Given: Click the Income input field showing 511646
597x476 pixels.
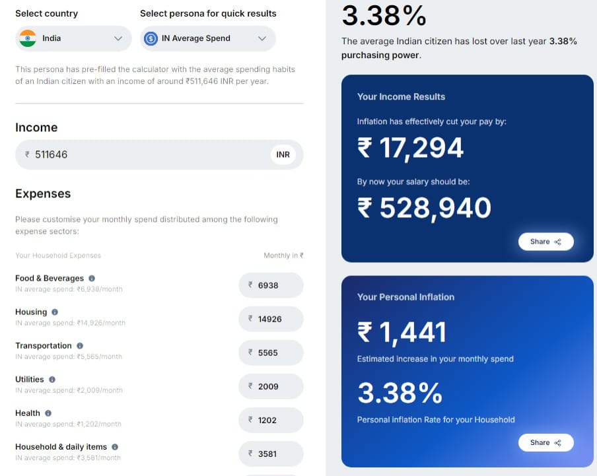Looking at the screenshot, I should coord(132,154).
